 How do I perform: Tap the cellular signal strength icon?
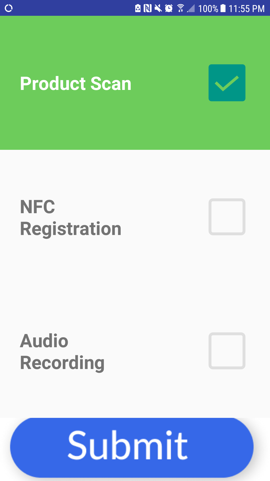coord(191,9)
